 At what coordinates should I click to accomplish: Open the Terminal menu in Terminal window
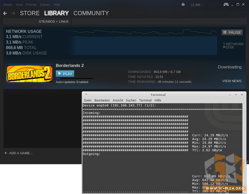click(x=145, y=100)
